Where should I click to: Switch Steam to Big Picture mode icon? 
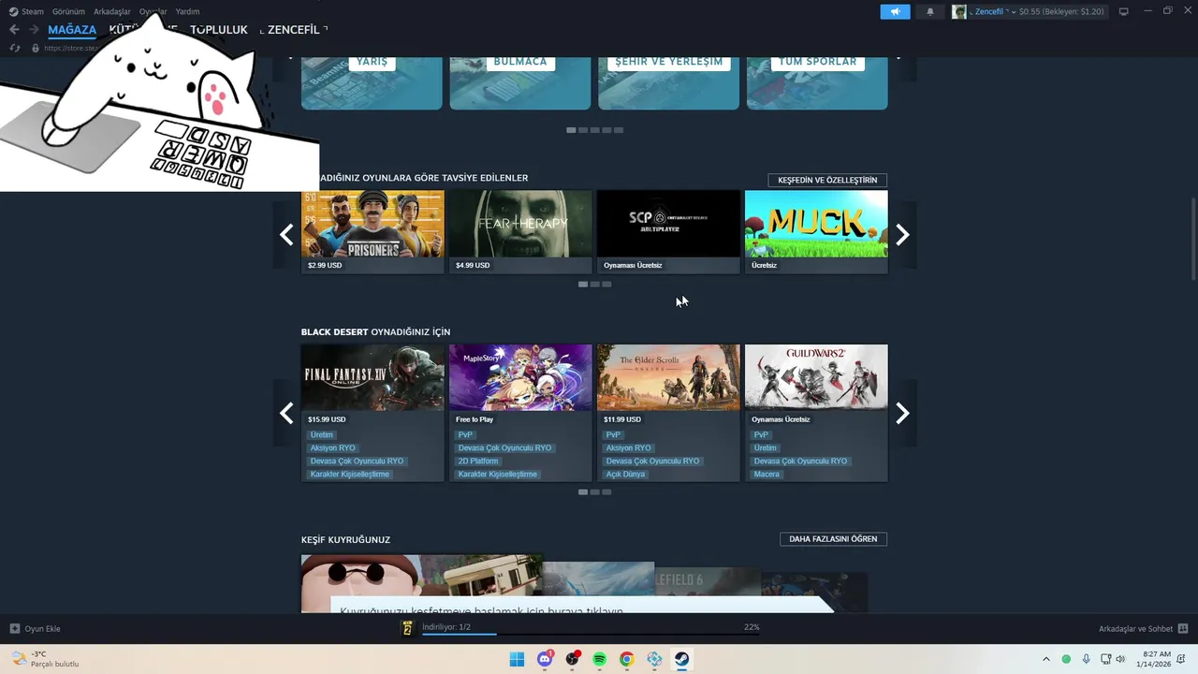tap(1124, 11)
